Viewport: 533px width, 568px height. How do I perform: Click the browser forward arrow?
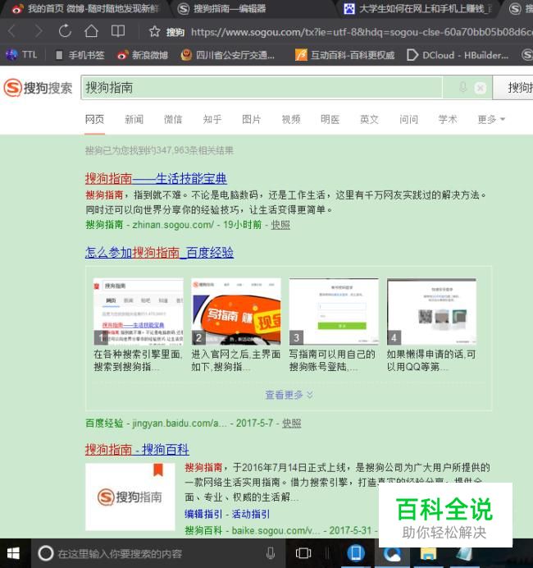coord(38,31)
